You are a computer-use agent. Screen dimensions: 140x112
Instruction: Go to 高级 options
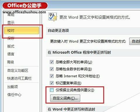point(10,62)
